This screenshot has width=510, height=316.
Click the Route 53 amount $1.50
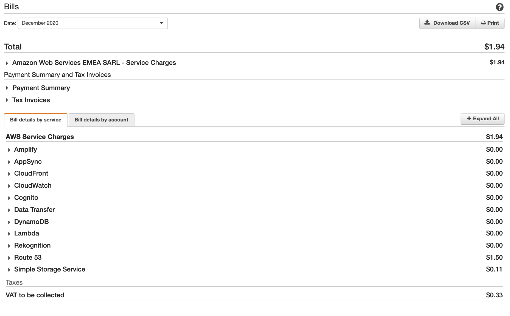tap(494, 257)
